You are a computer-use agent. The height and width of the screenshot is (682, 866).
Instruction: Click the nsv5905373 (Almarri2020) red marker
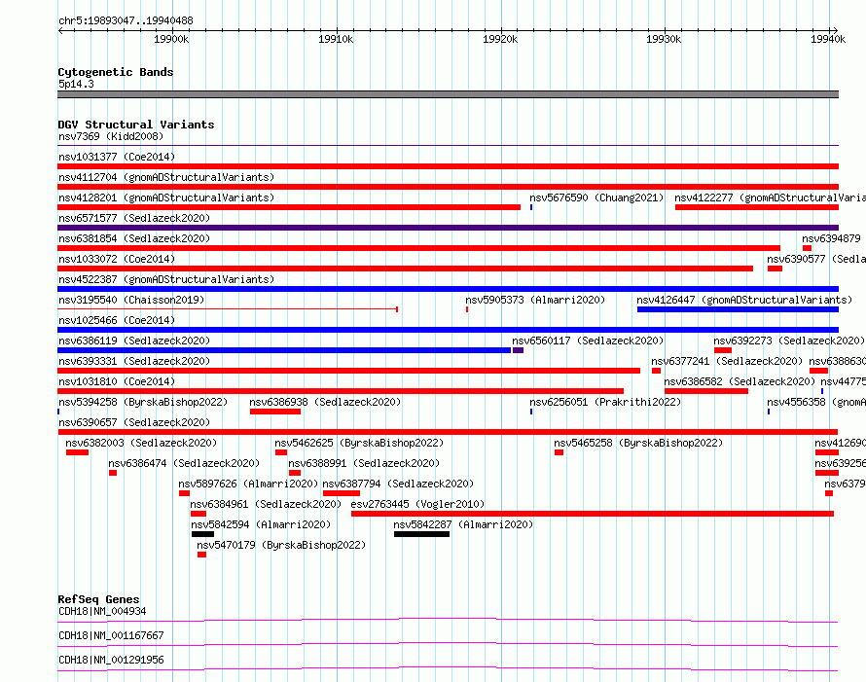click(467, 309)
